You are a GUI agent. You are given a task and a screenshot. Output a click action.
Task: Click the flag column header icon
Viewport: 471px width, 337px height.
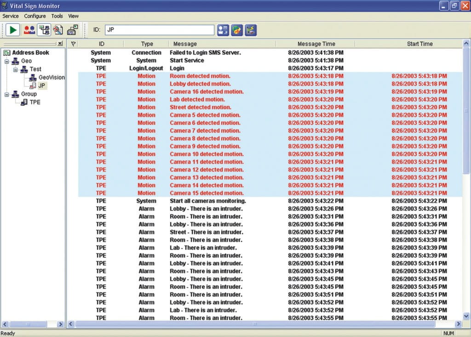coord(73,44)
